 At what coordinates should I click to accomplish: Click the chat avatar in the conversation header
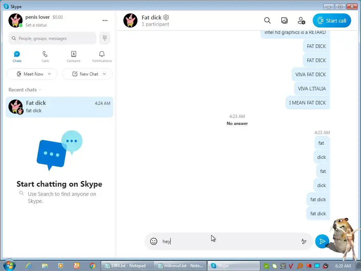[130, 20]
